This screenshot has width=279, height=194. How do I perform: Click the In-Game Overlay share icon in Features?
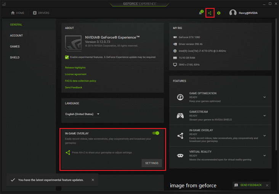coord(180,136)
